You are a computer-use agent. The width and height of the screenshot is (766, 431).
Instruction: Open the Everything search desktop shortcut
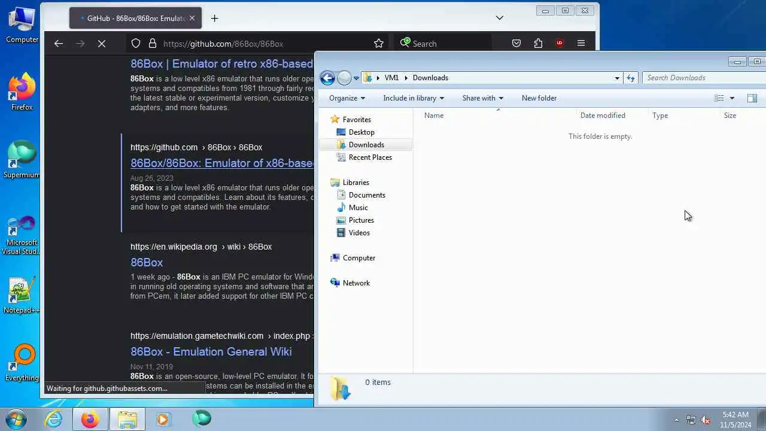tap(22, 363)
